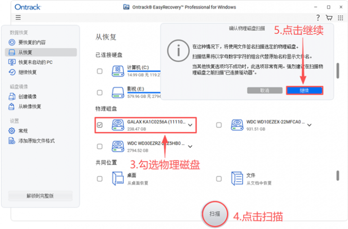Click the 计算机 (C:) drive icon

click(x=118, y=71)
